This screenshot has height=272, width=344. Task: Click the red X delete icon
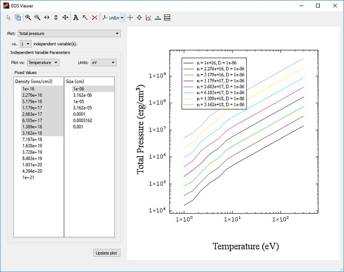click(x=94, y=18)
